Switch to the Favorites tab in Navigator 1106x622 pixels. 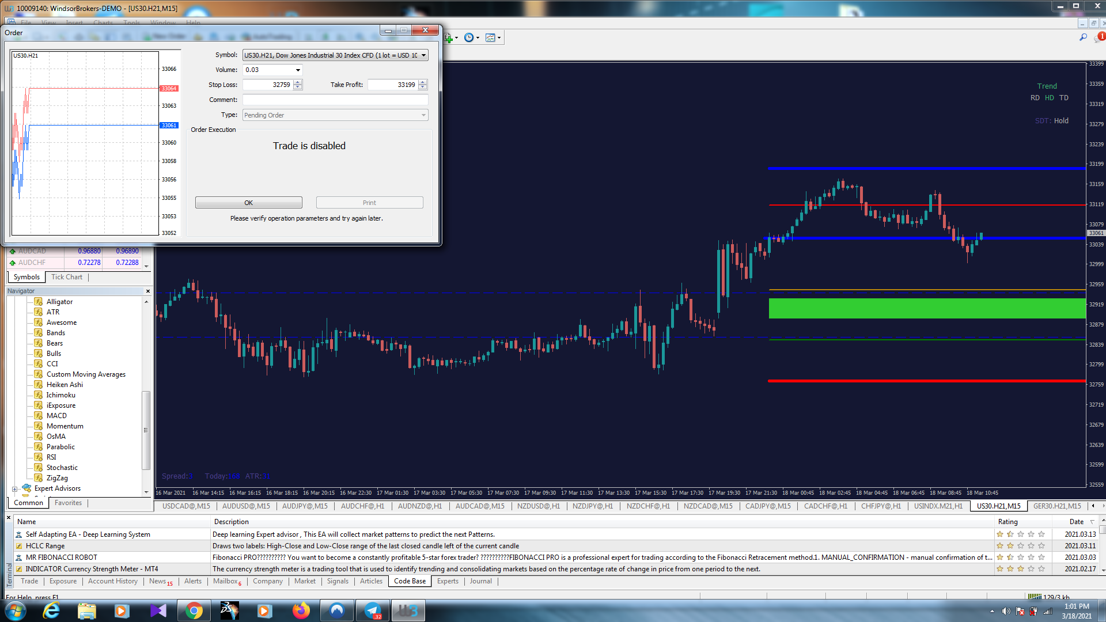tap(68, 503)
